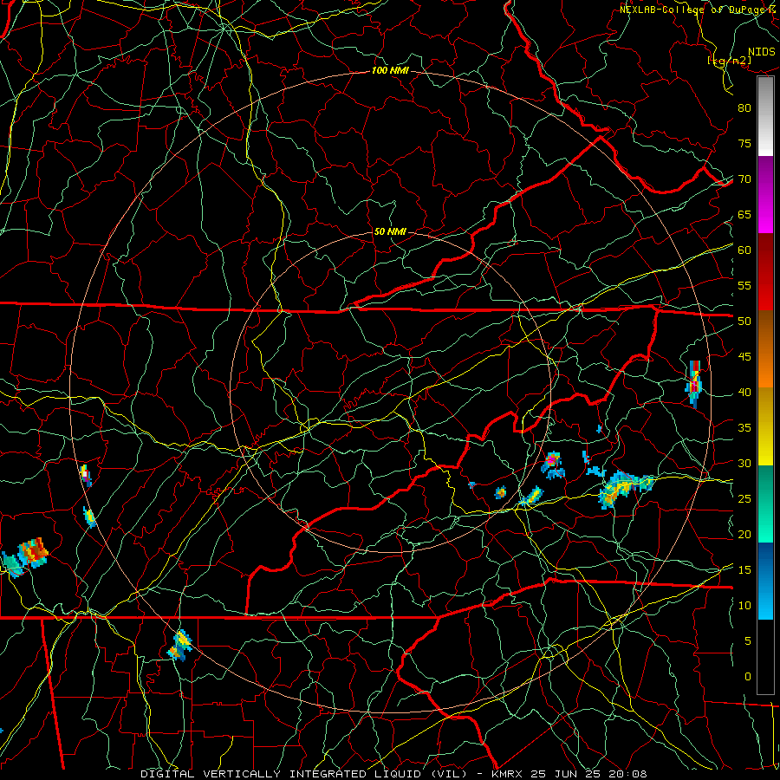Viewport: 780px width, 780px height.
Task: Pick the white-gray band of the color scale
Action: pyautogui.click(x=765, y=116)
